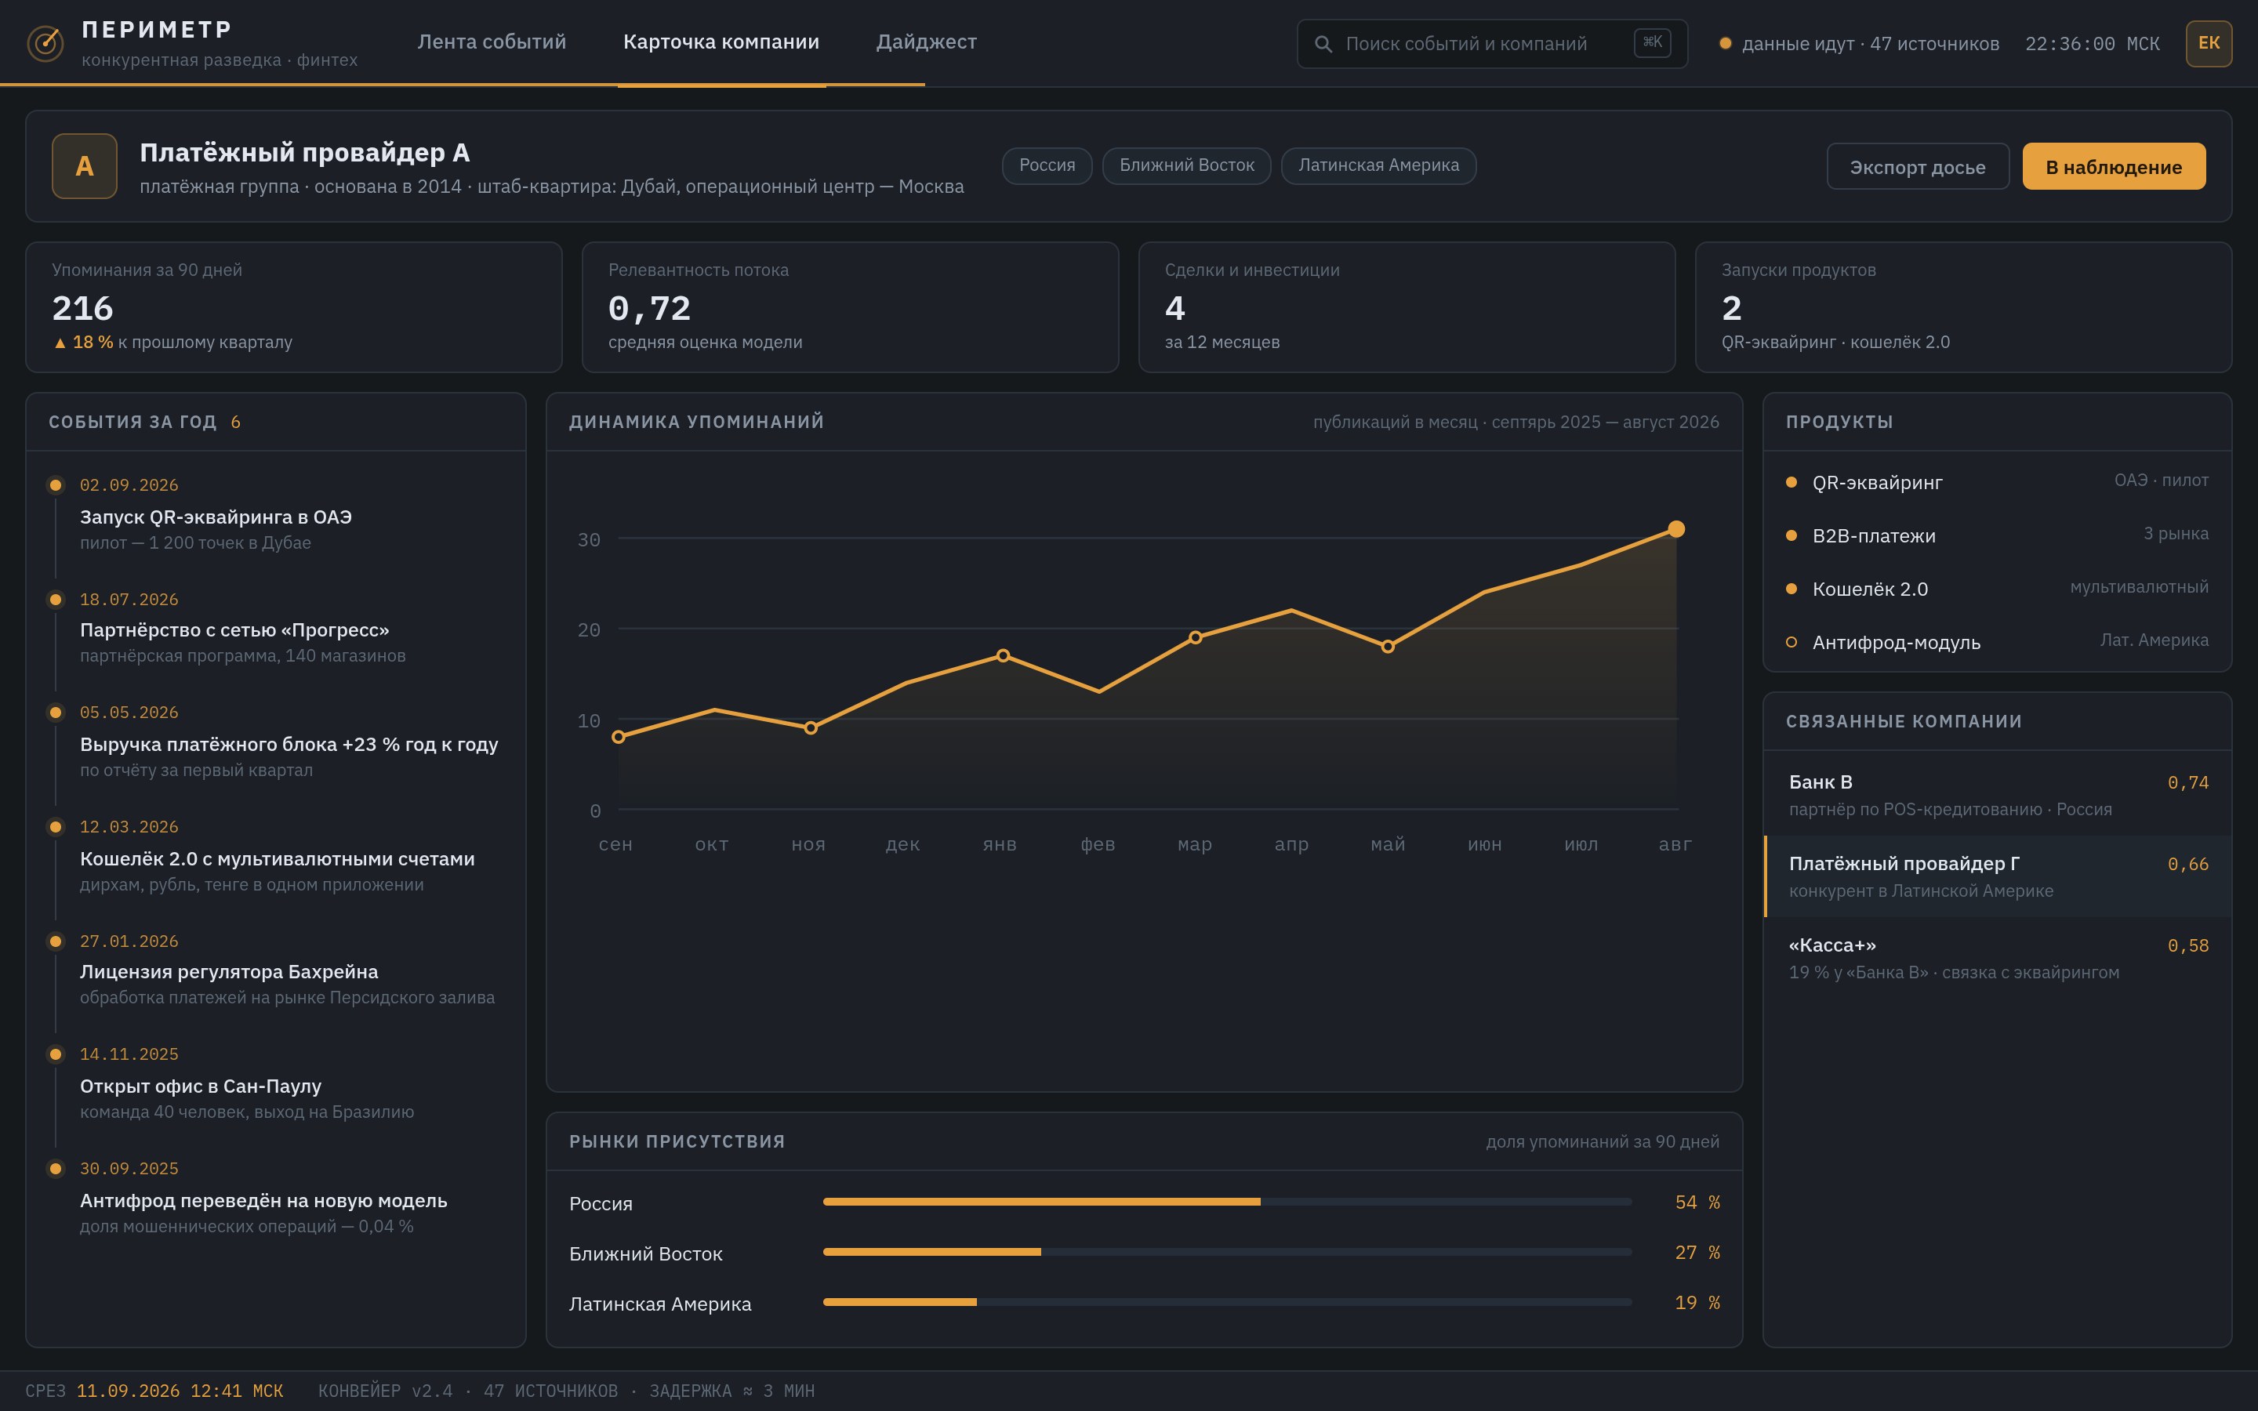Click the hollow bullet beside Антифрод-модуль
This screenshot has height=1411, width=2258.
(1792, 642)
